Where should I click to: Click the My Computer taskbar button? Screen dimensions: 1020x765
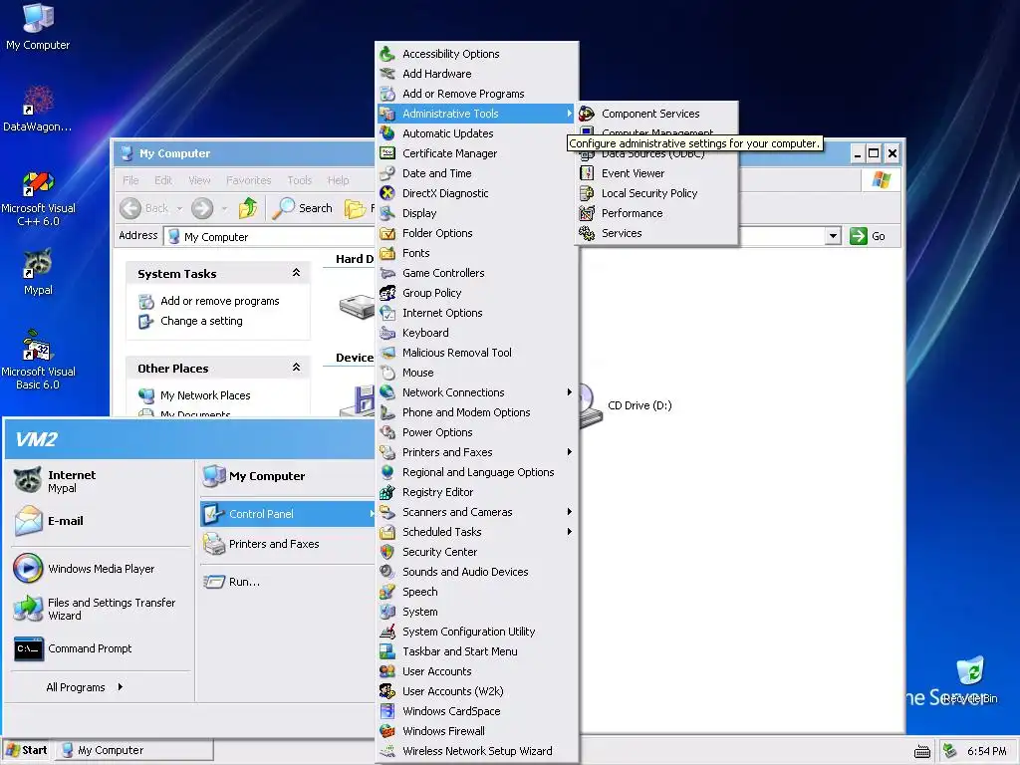click(134, 750)
